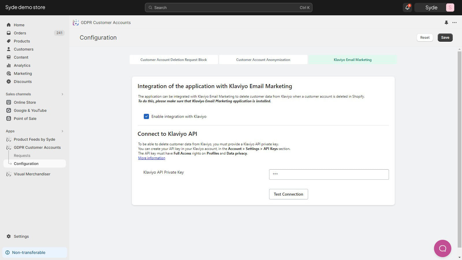Open Requests under GDPR Customer Accounts

(22, 155)
